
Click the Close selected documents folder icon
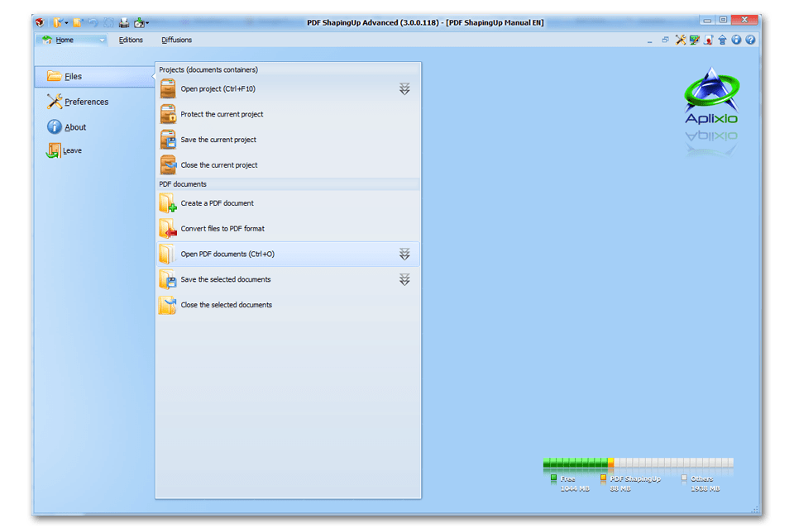click(168, 304)
